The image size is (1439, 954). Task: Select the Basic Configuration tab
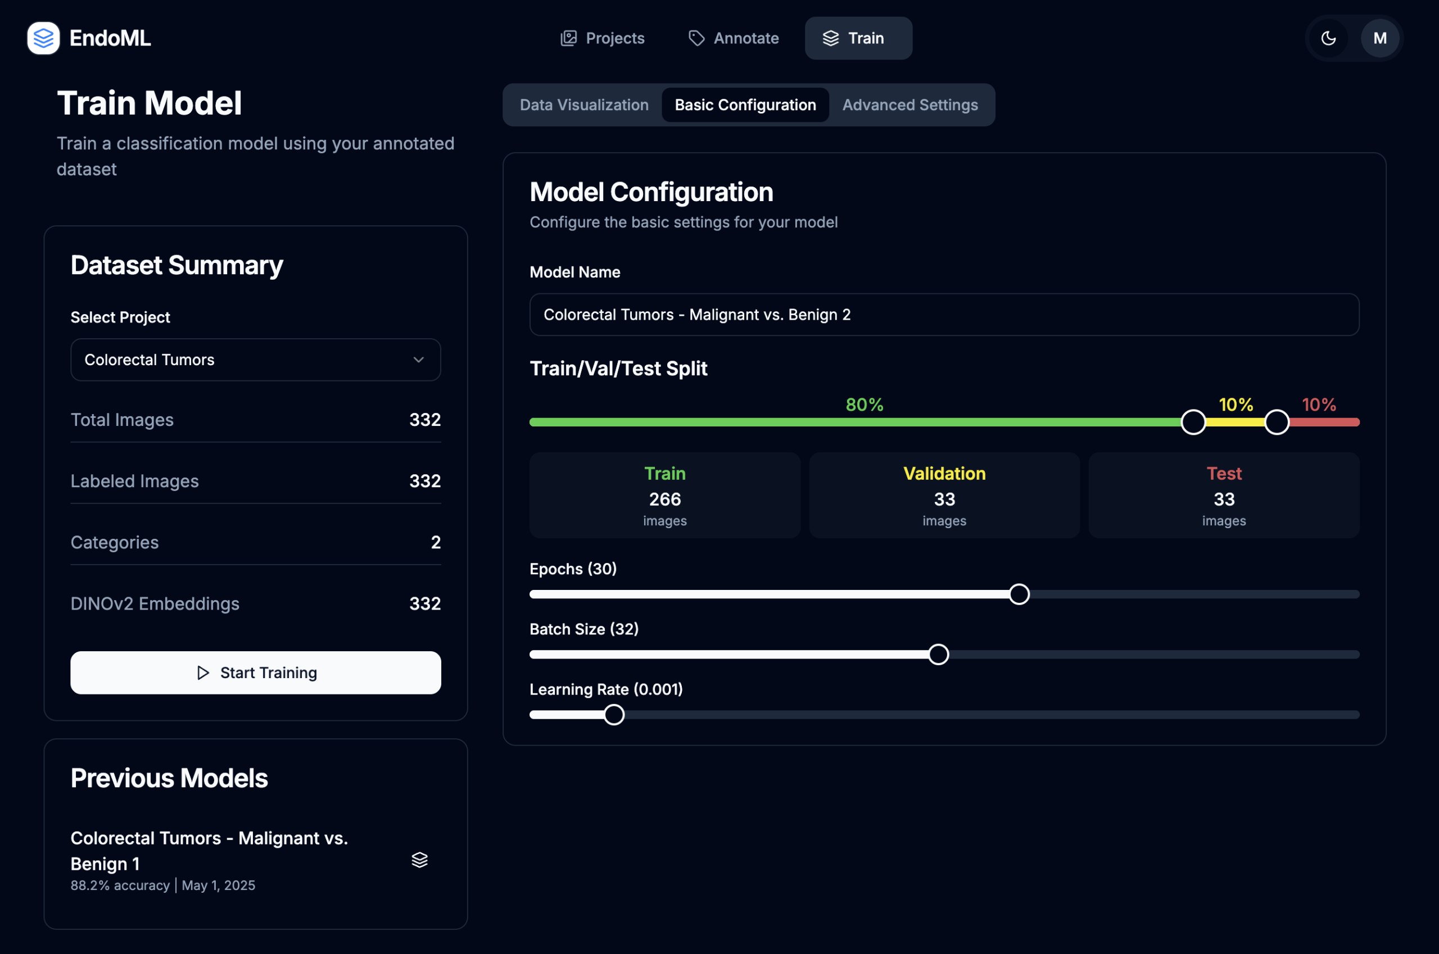click(x=744, y=105)
